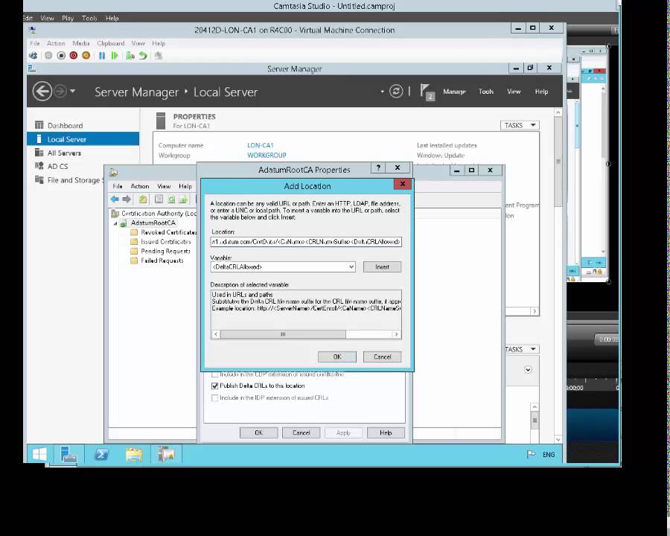Click OK in the Add Location dialog
This screenshot has width=670, height=536.
point(337,357)
